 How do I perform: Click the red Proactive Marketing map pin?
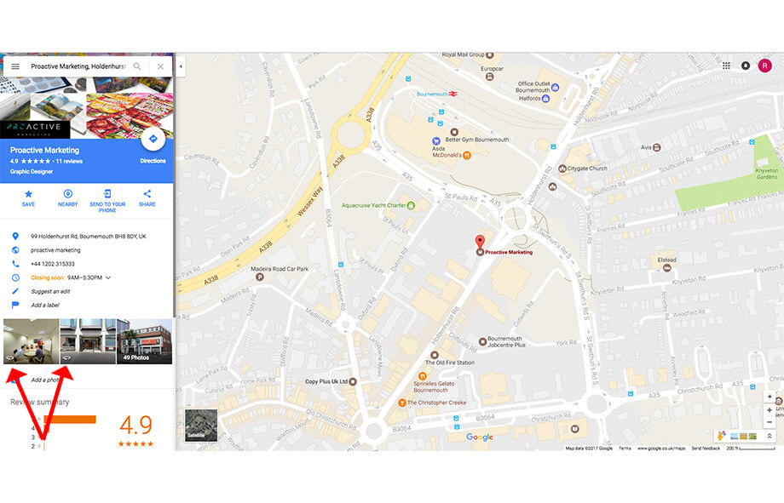tap(480, 243)
